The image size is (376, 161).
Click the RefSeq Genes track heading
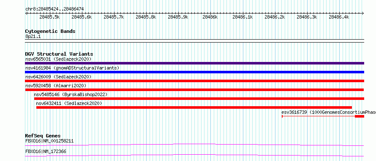point(43,136)
